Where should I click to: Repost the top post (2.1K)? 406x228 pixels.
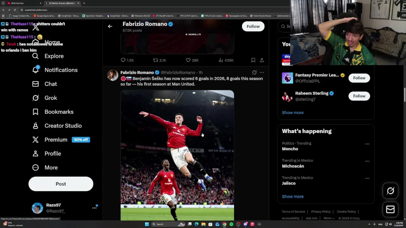pos(160,60)
